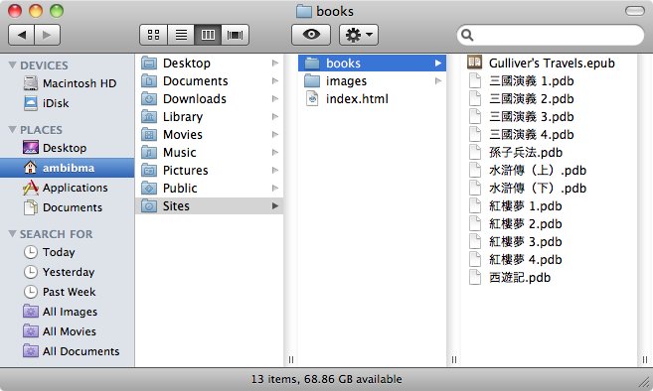653x391 pixels.
Task: Switch to list view
Action: [181, 35]
